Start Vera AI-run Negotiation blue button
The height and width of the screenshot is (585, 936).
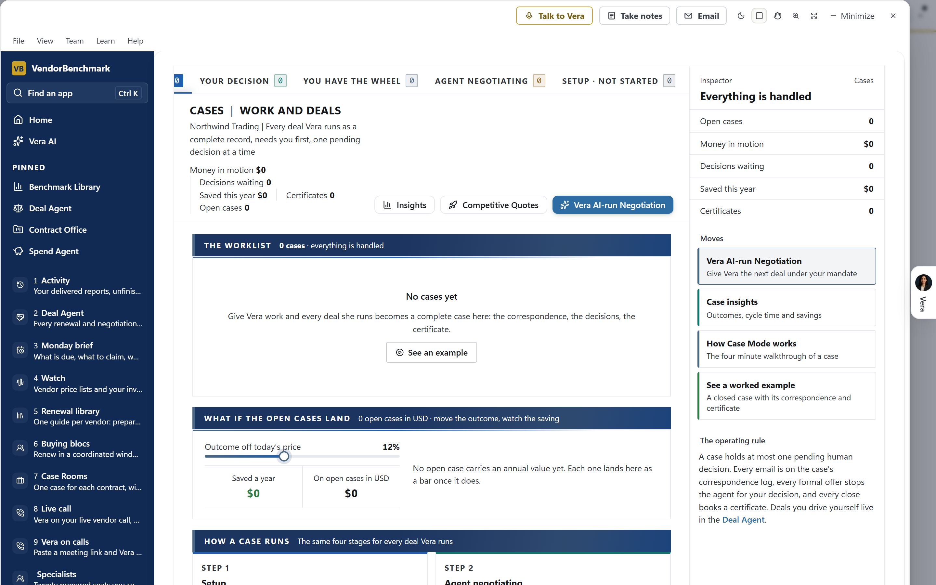pyautogui.click(x=613, y=205)
